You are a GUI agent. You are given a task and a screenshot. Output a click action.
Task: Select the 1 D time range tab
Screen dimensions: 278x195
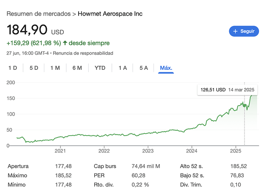(13, 68)
